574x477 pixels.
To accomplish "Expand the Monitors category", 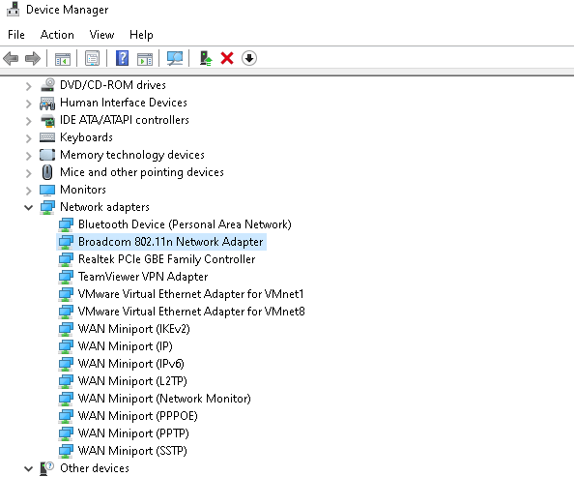I will 29,191.
